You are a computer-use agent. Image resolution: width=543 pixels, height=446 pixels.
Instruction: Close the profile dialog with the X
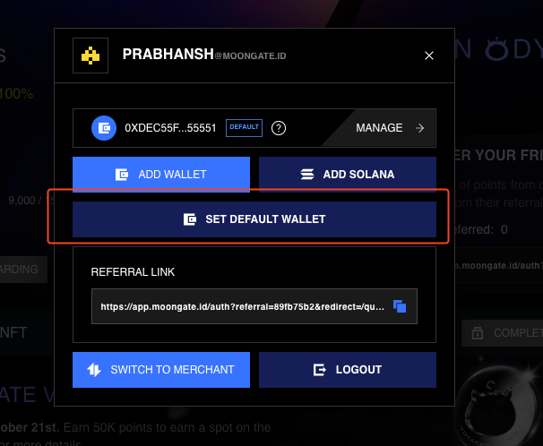click(429, 56)
